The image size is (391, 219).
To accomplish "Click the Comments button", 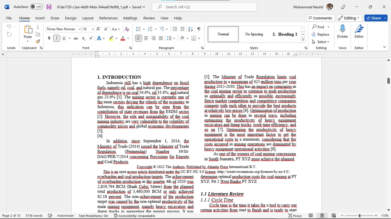I will (x=321, y=18).
